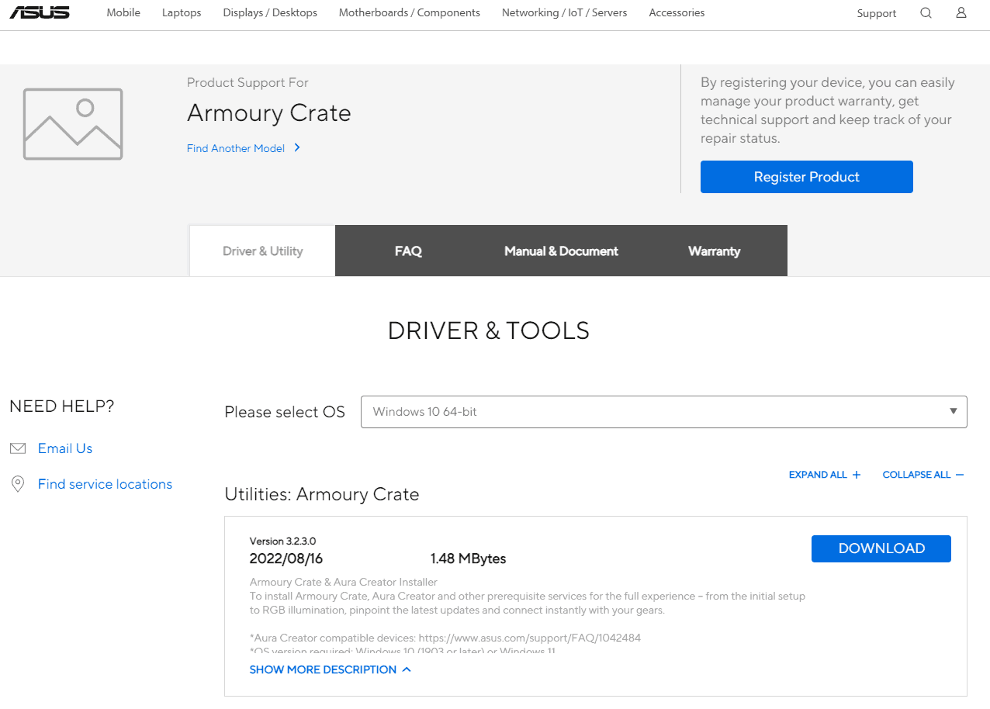This screenshot has height=709, width=990.
Task: Click SHOW MORE DESCRIPTION
Action: (323, 669)
